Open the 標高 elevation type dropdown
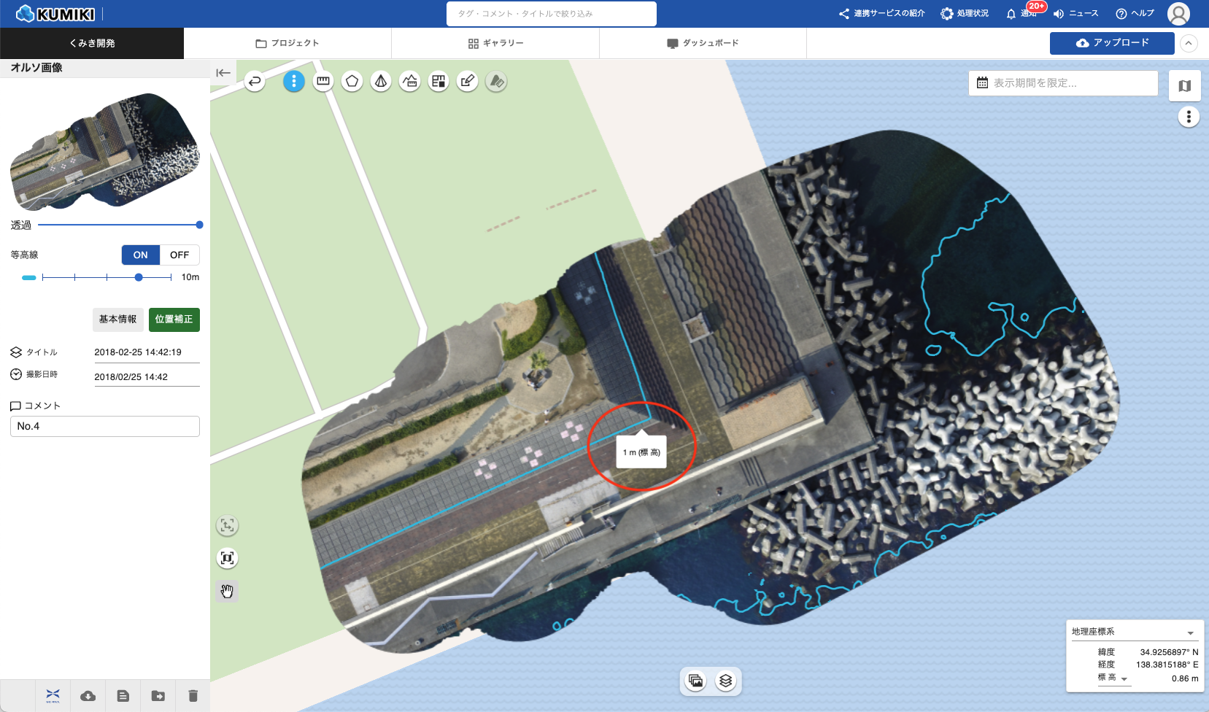 tap(1124, 678)
